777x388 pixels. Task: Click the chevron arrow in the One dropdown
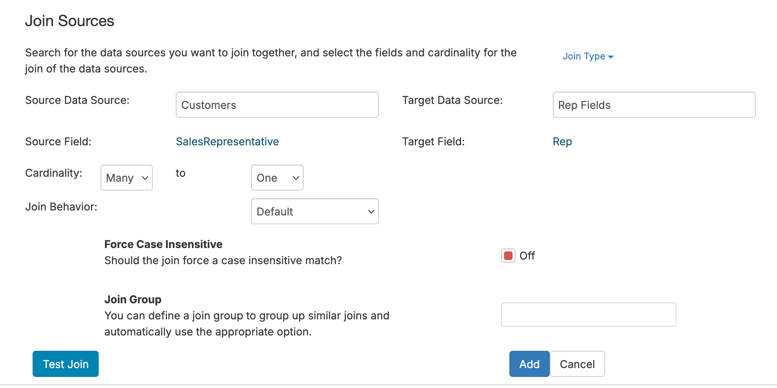(x=296, y=178)
